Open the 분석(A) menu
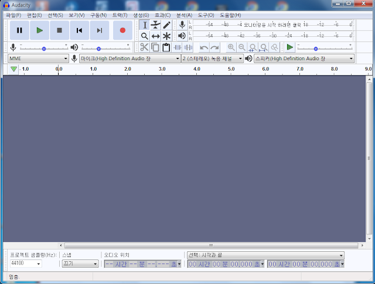The image size is (375, 284). [184, 15]
